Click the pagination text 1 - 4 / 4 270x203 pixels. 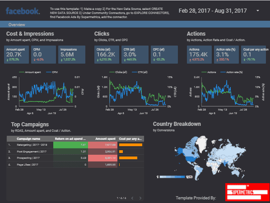tap(121, 198)
